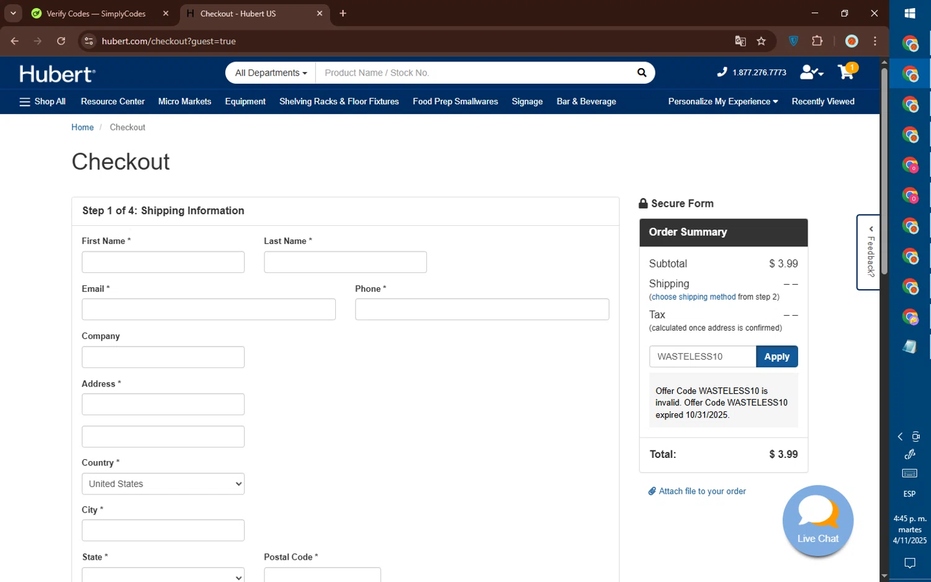Screen dimensions: 931x582
Task: Bookmark this page with the star icon
Action: tap(762, 41)
